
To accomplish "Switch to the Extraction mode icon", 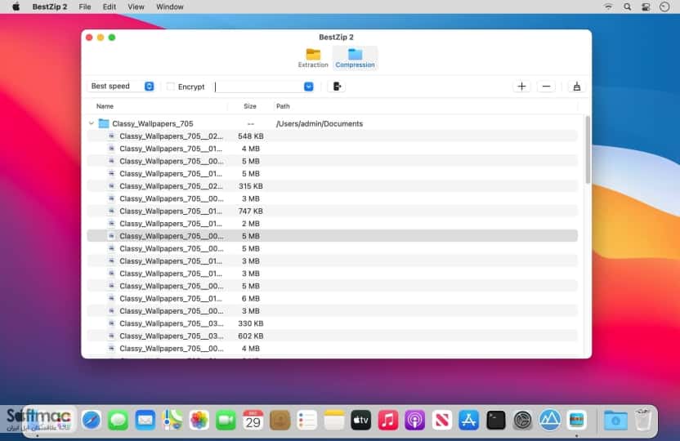I will pos(313,58).
